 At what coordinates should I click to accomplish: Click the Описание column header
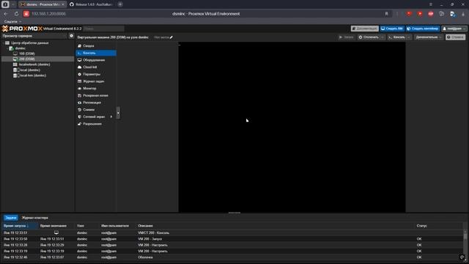coord(145,226)
